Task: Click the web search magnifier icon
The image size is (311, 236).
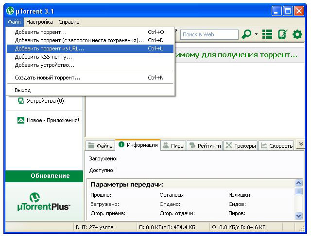Action: point(247,34)
